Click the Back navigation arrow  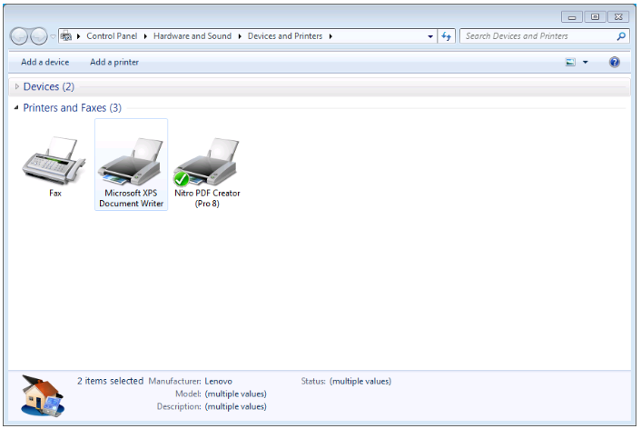pyautogui.click(x=19, y=36)
